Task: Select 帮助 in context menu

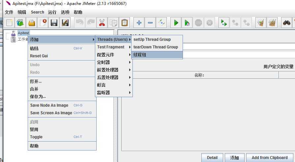Action: [62, 146]
